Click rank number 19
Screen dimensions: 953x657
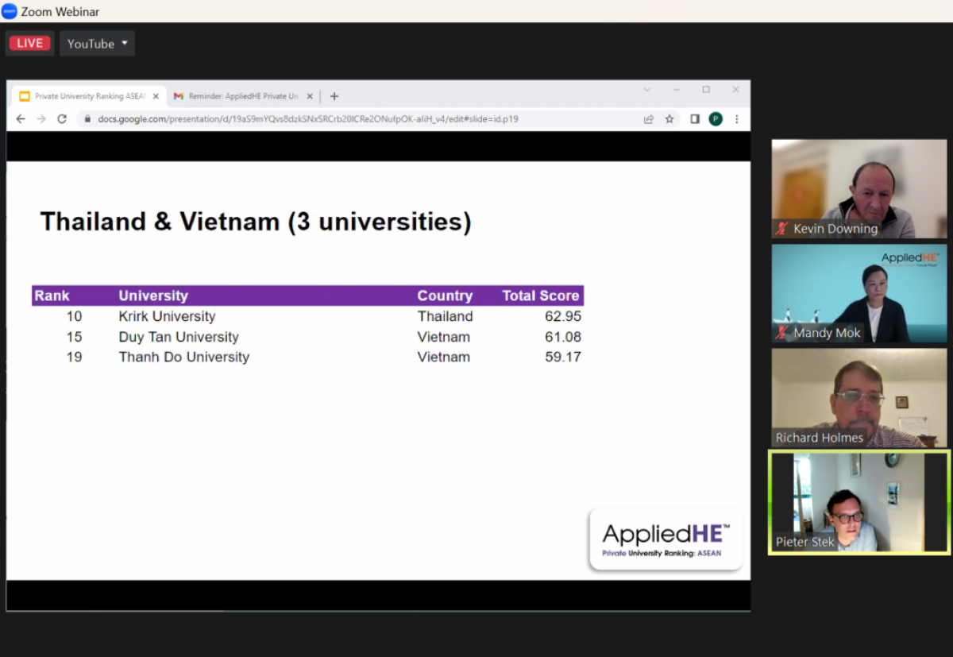[74, 357]
